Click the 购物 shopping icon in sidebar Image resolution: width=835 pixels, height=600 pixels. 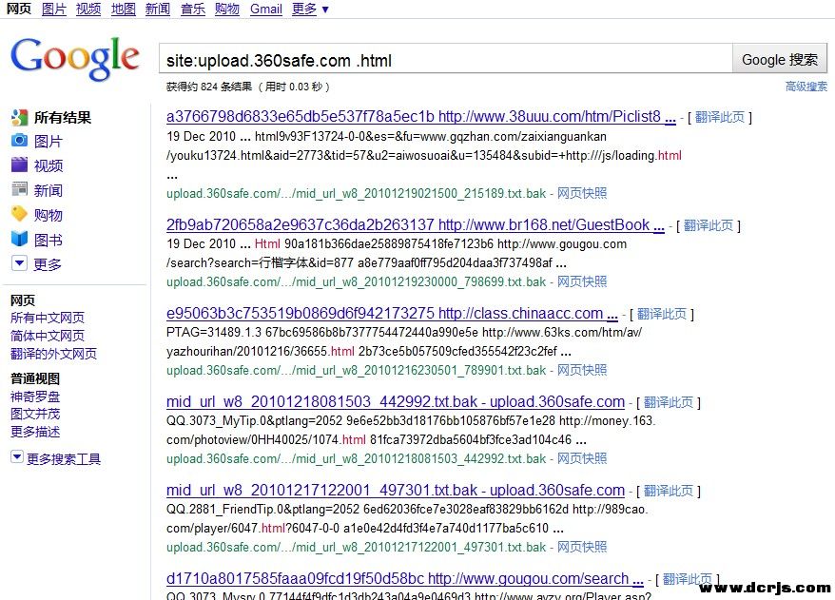tap(19, 215)
